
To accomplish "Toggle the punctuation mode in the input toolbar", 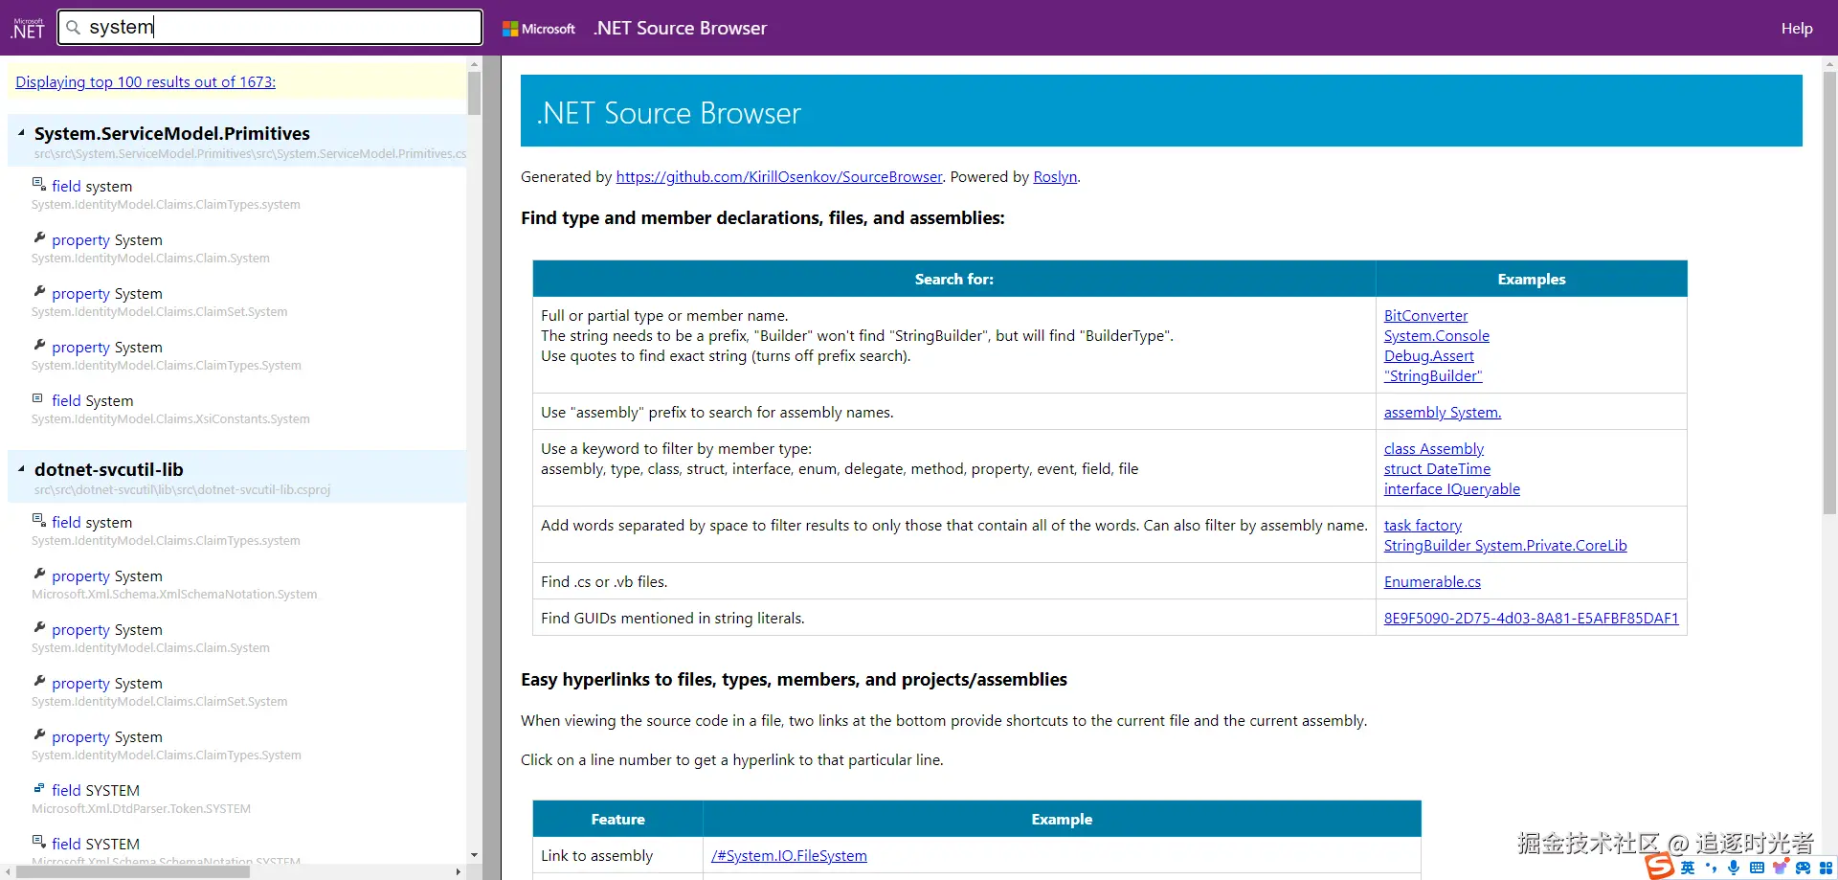I will [1712, 868].
